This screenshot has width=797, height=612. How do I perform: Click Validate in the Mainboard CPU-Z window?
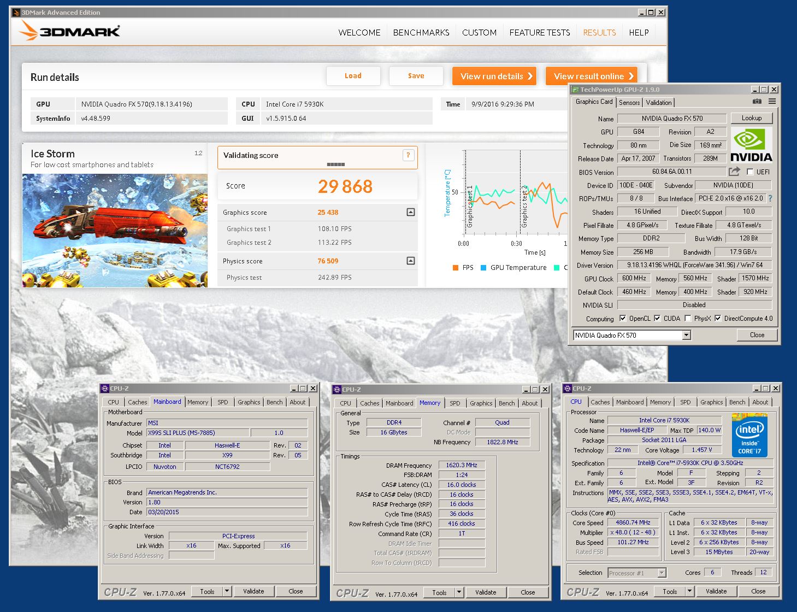tap(253, 591)
